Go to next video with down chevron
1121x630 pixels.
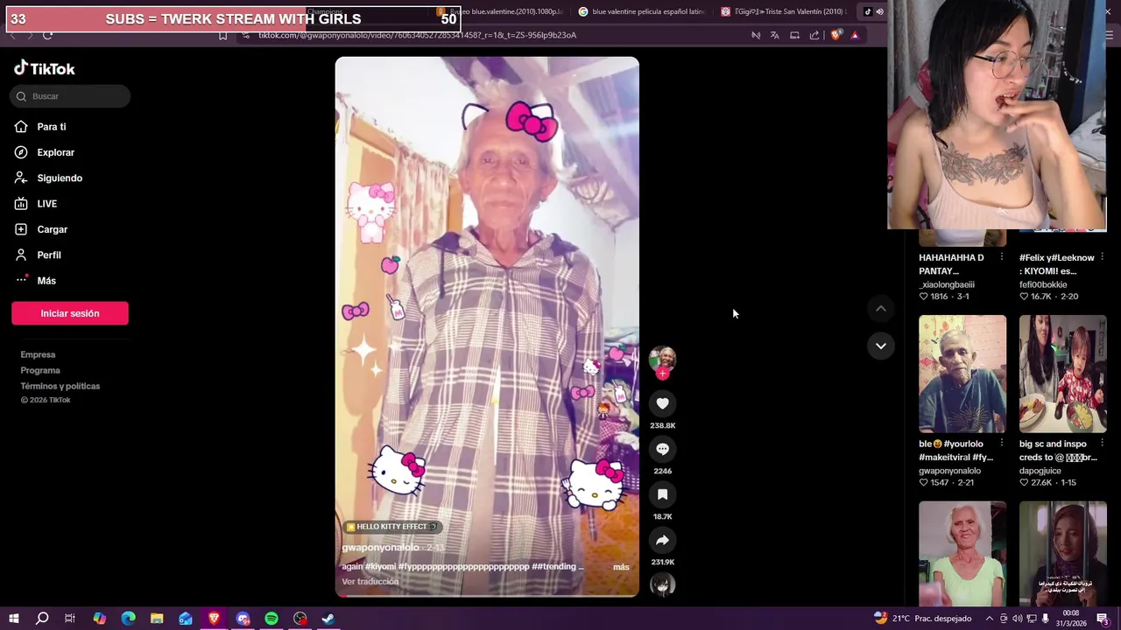881,346
